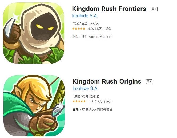Click the Kingdom Rush Origins title

click(x=107, y=81)
